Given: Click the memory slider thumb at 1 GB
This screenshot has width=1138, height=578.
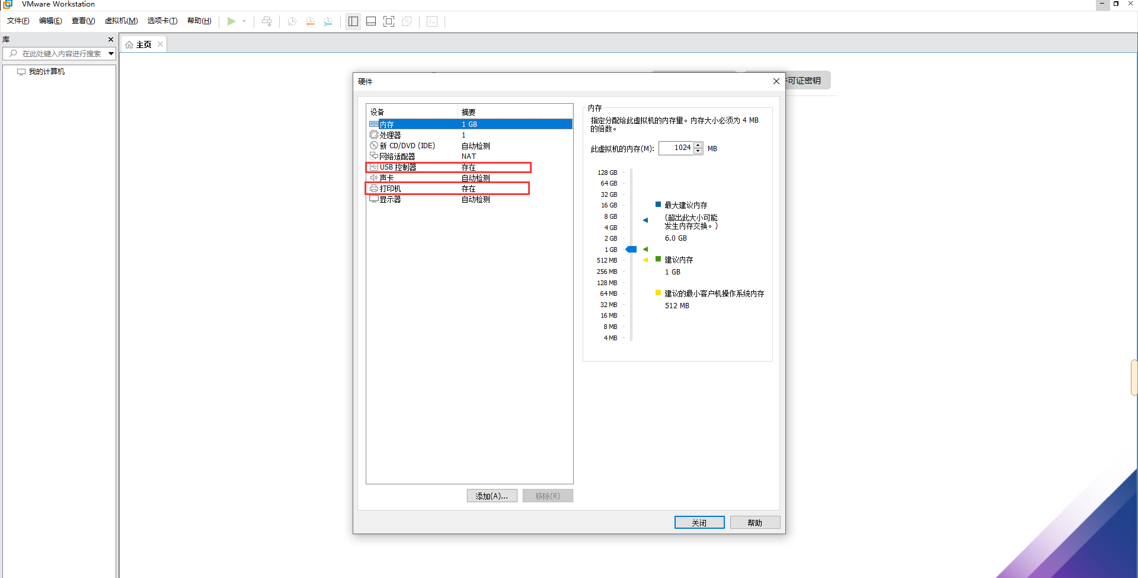Looking at the screenshot, I should (631, 250).
